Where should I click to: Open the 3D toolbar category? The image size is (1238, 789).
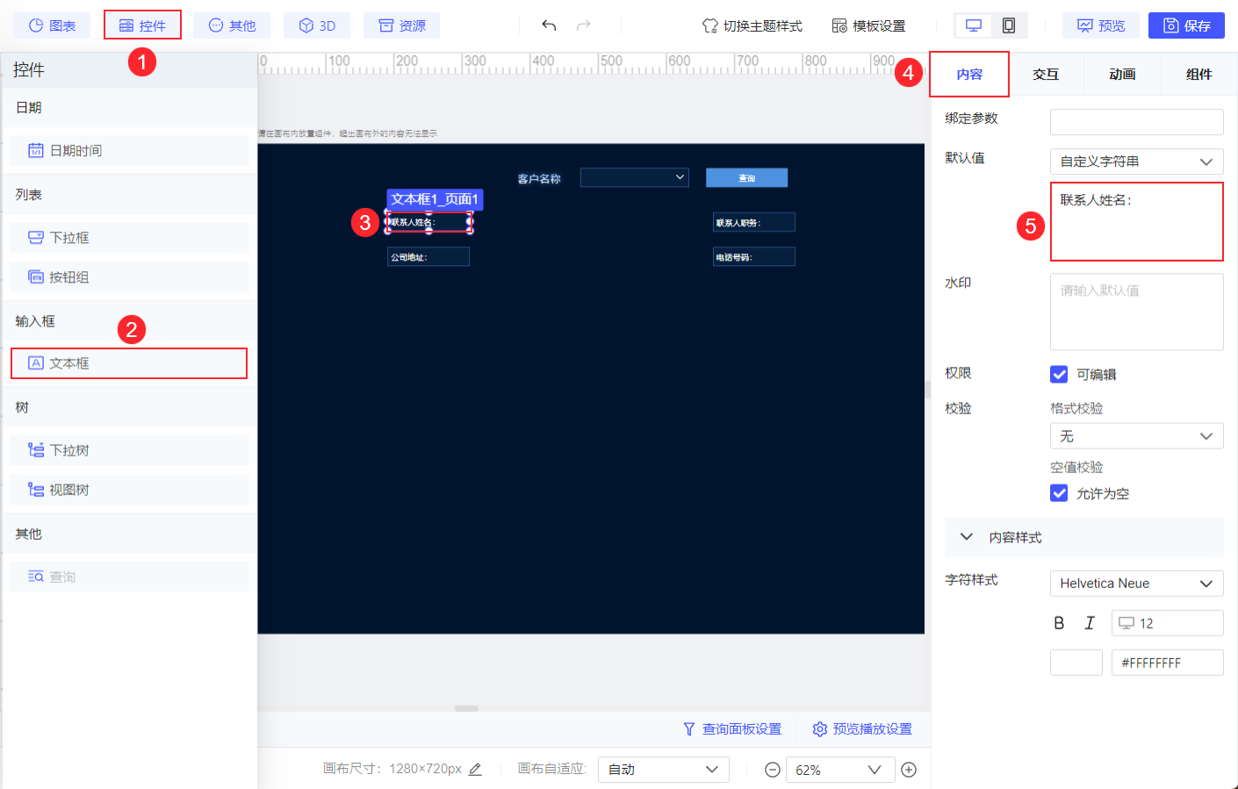click(316, 25)
